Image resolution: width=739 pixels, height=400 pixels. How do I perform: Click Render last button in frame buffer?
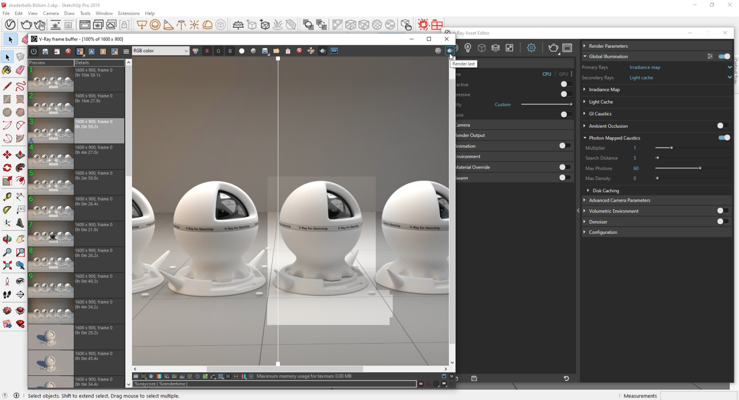click(450, 51)
